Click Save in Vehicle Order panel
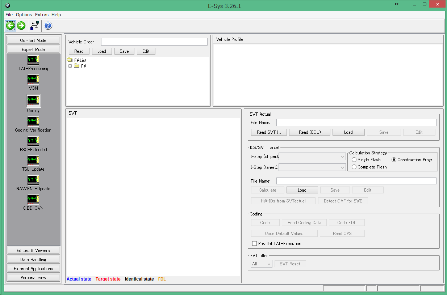Screen dimensions: 447x295 click(124, 51)
